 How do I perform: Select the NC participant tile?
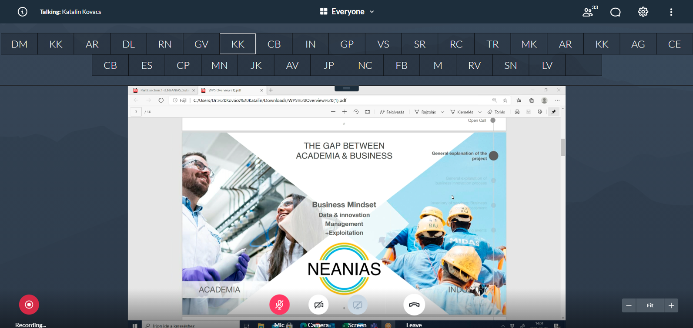coord(365,65)
